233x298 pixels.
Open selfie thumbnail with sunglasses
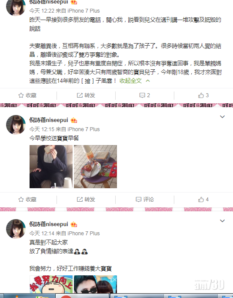click(95, 284)
